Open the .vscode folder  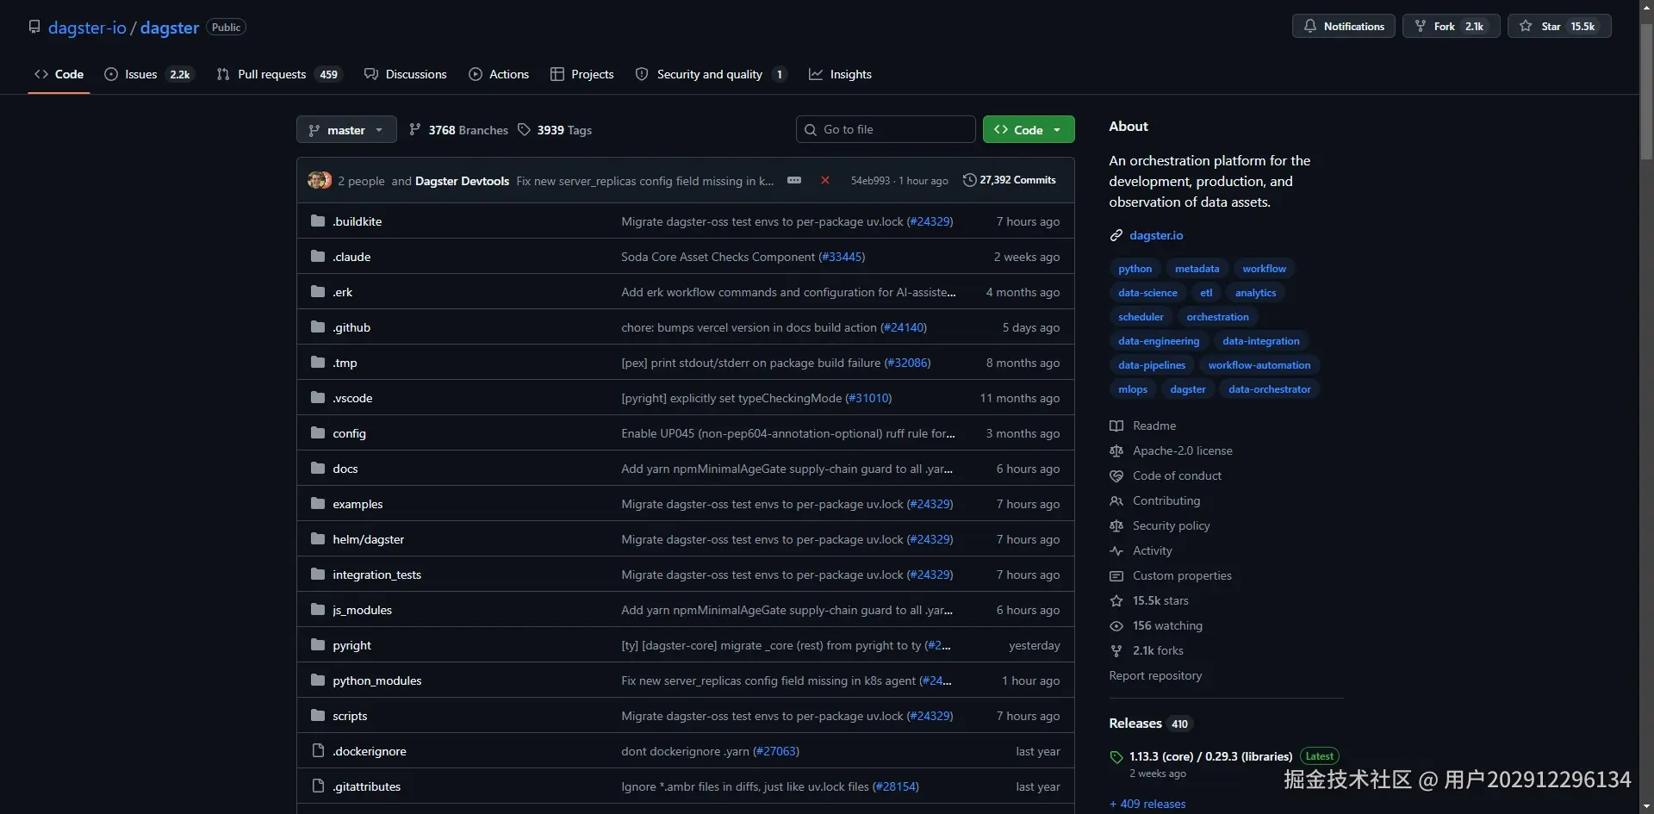pos(352,398)
